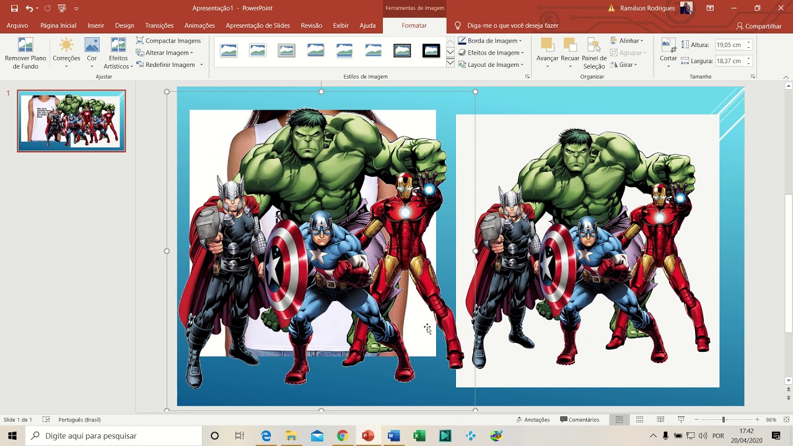Screen dimensions: 793x446
Task: Apply first picture style in gallery
Action: pyautogui.click(x=229, y=51)
